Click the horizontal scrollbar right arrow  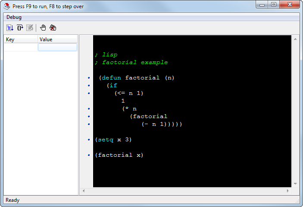click(x=288, y=190)
